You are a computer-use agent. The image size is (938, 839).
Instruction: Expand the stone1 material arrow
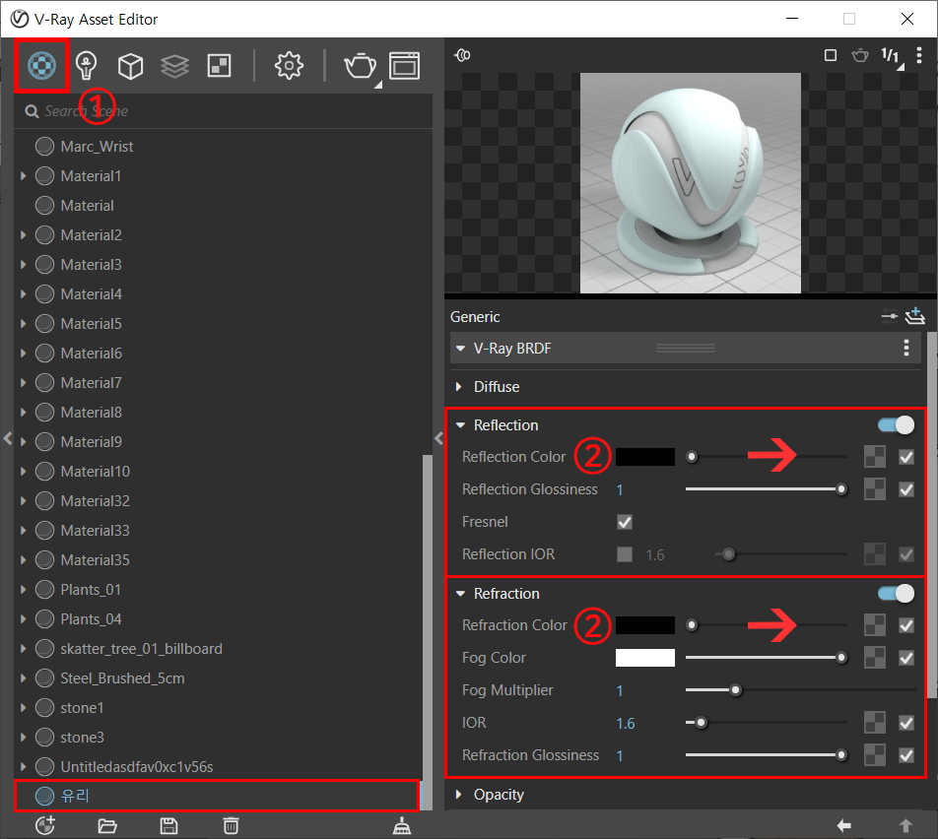click(24, 707)
